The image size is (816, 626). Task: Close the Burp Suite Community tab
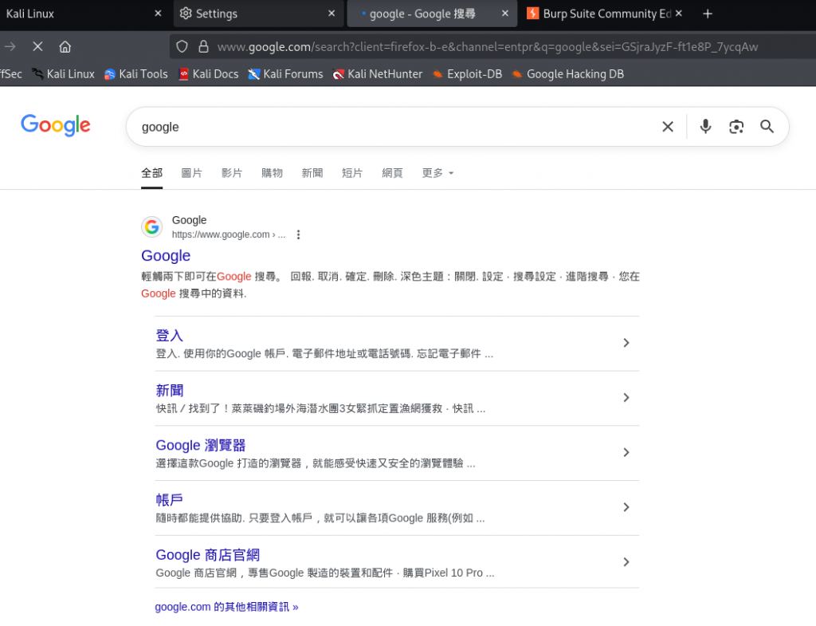(679, 14)
